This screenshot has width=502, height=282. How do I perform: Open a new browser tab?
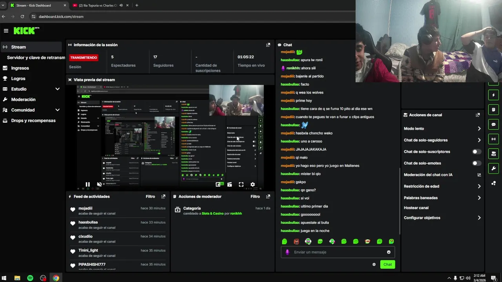tap(136, 5)
